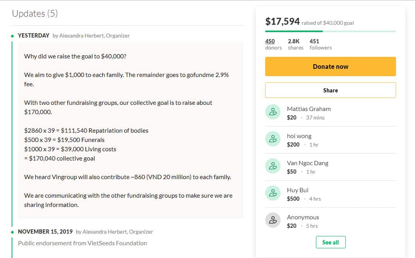Click the 451 followers count
This screenshot has height=258, width=415.
(314, 41)
